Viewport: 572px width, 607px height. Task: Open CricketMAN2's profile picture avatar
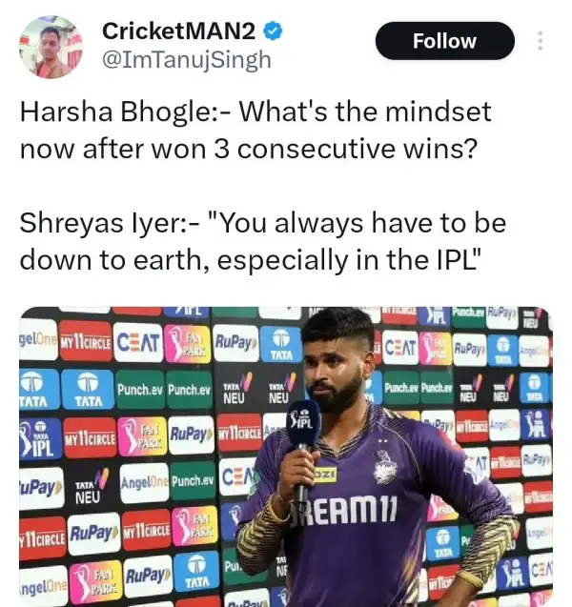pyautogui.click(x=51, y=47)
